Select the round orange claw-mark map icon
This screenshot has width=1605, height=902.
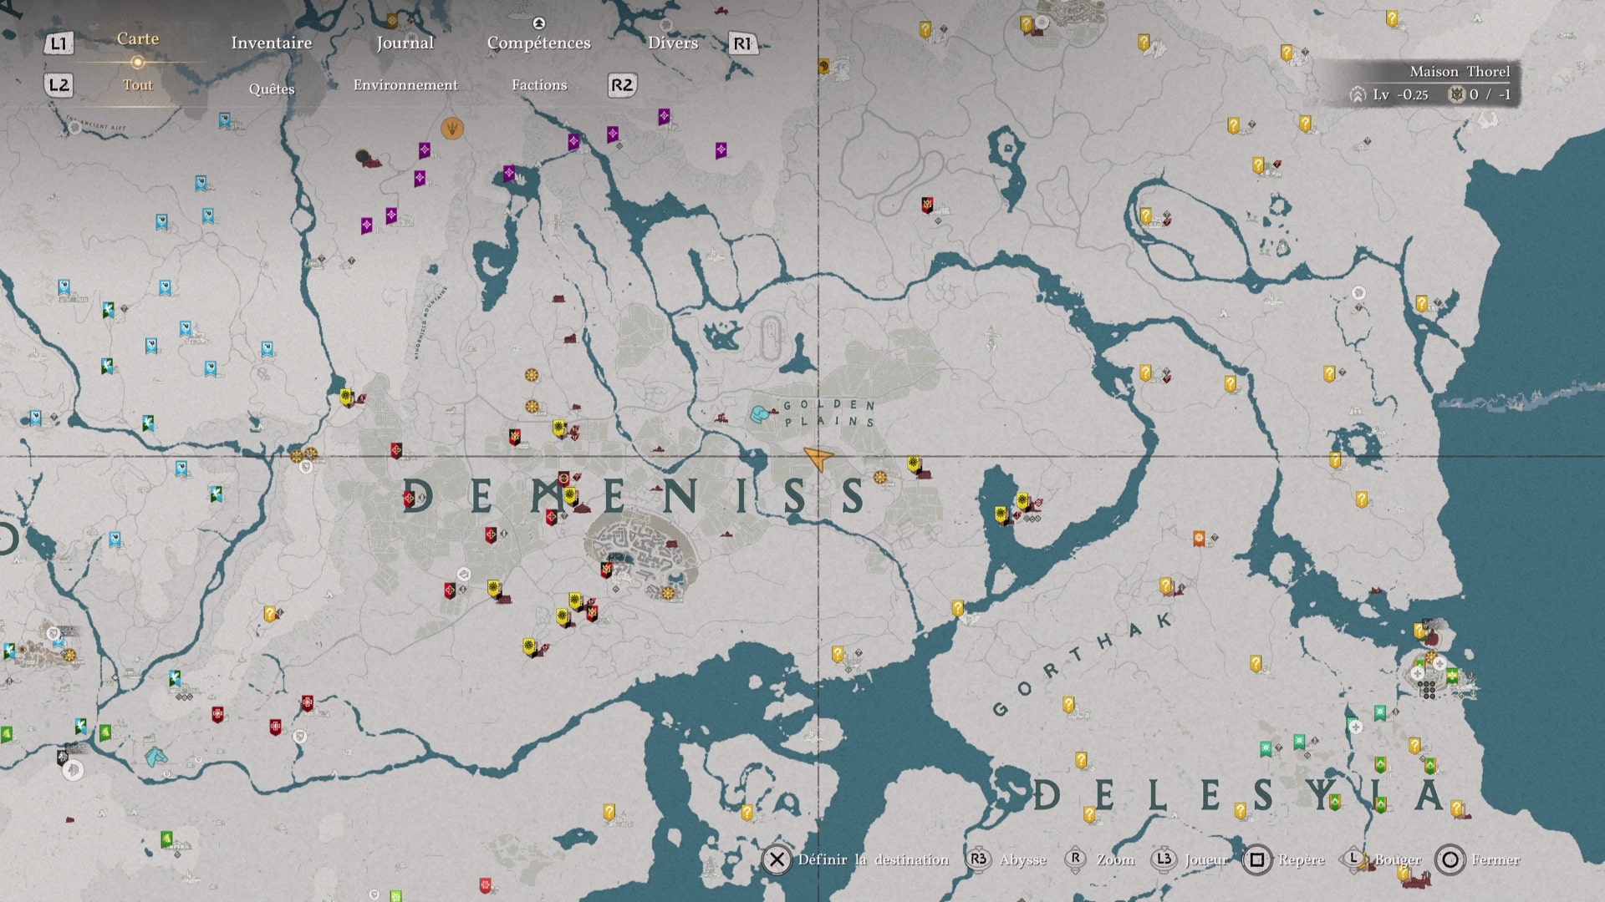coord(452,129)
